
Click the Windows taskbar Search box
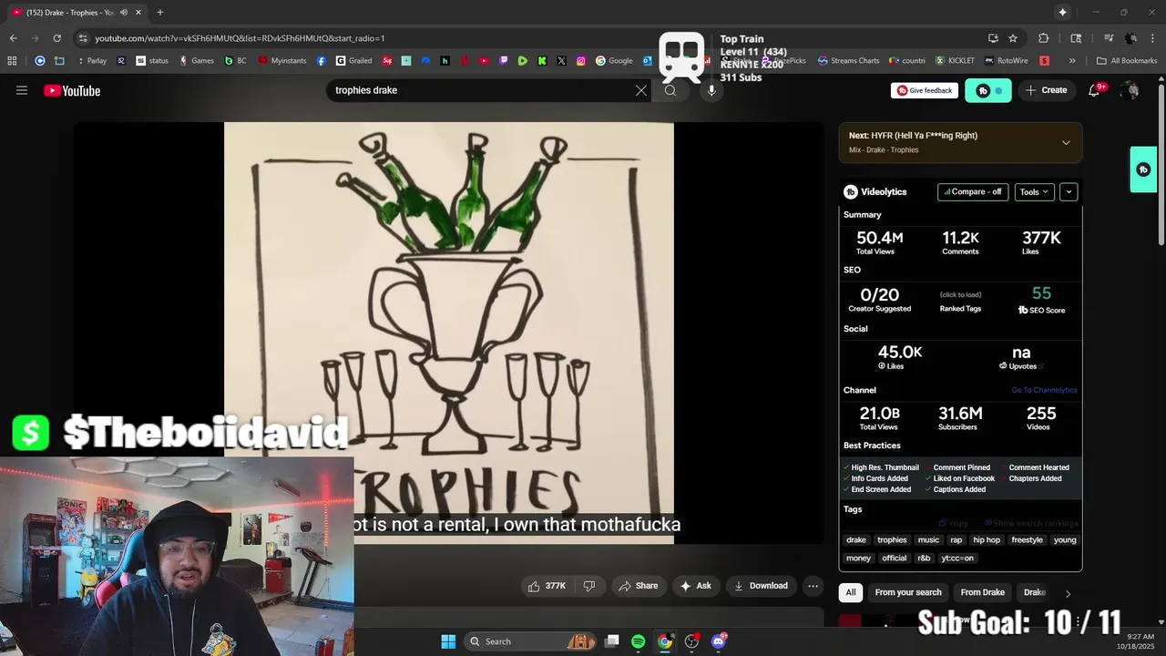click(532, 641)
